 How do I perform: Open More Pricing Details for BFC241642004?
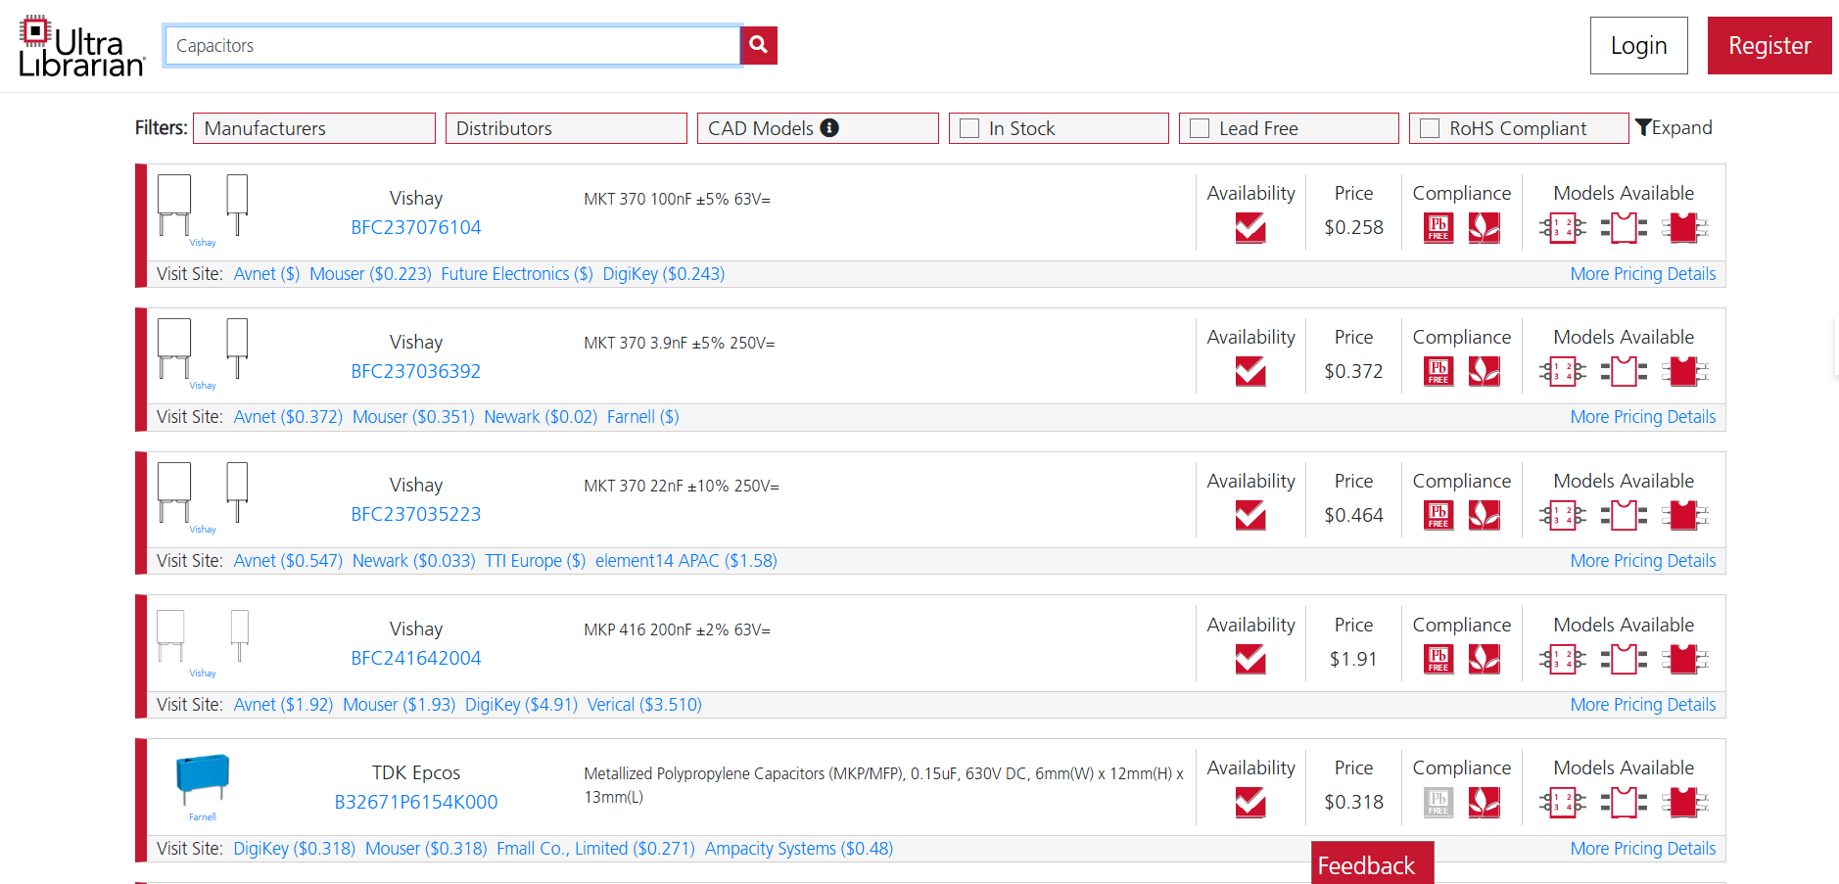pos(1643,705)
